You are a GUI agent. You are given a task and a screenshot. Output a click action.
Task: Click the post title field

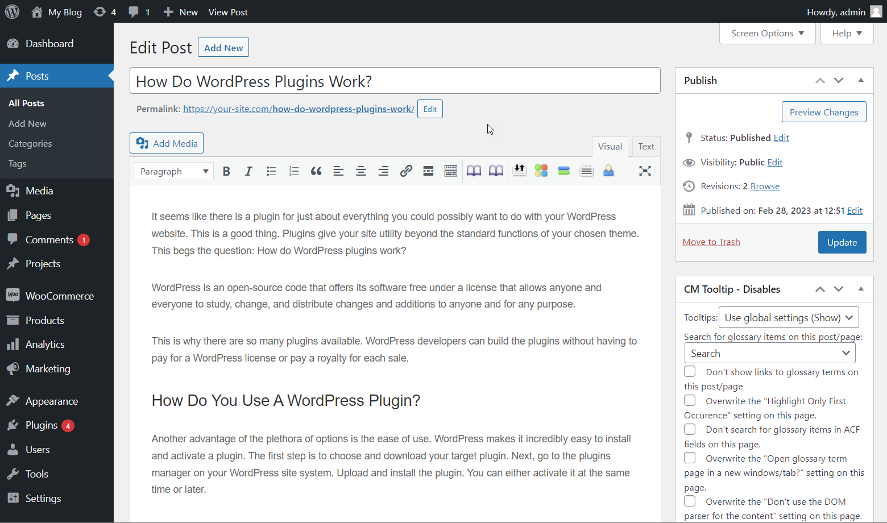395,81
